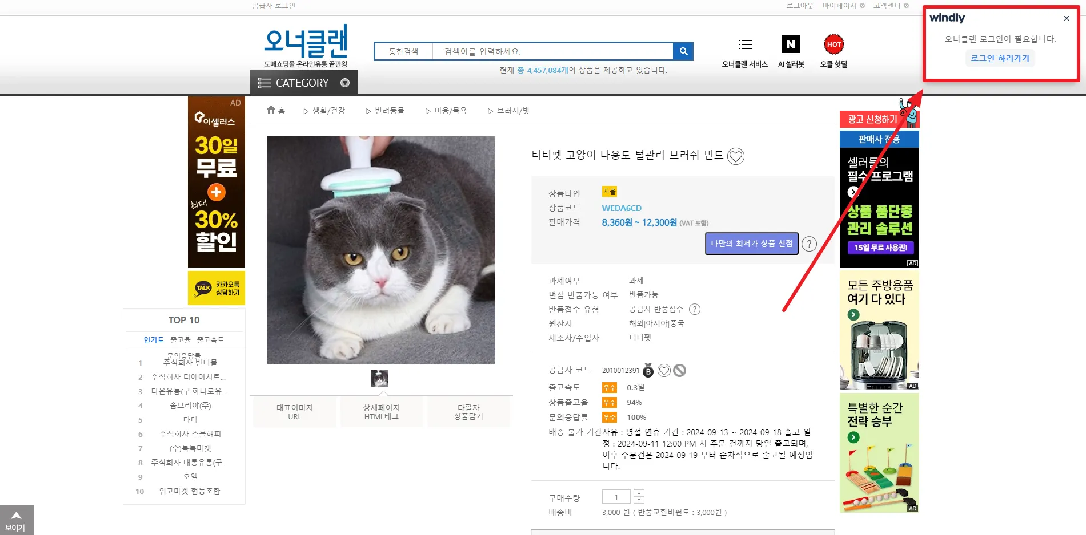Select the 인기도 tab in TOP 10
Viewport: 1086px width, 535px height.
pos(154,340)
